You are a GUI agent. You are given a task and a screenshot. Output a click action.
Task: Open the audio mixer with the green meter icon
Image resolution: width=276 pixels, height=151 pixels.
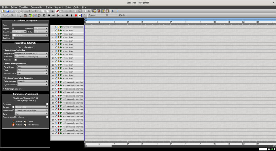coord(30,15)
